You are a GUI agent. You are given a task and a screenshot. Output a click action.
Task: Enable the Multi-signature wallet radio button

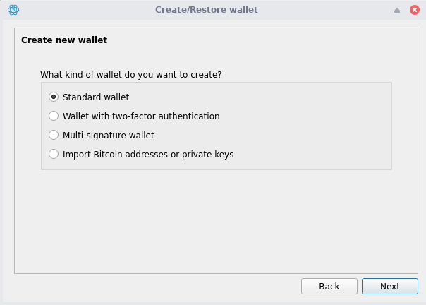(54, 135)
